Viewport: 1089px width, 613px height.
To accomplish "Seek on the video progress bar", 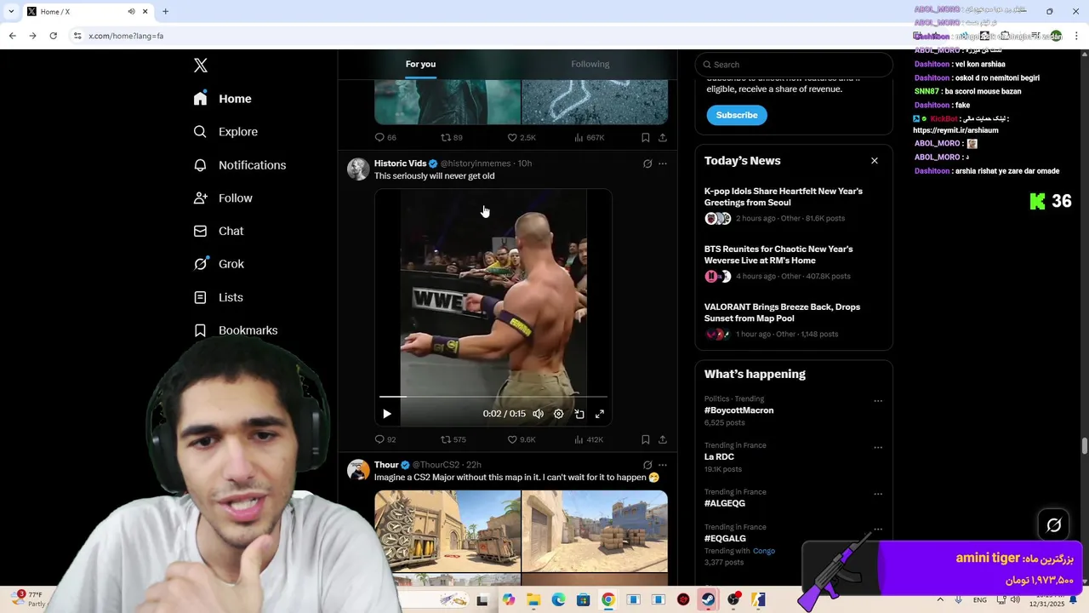I will click(493, 397).
